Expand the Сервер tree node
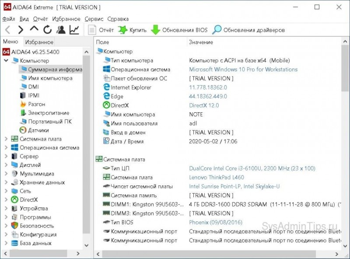350x259 pixels. pos(6,156)
